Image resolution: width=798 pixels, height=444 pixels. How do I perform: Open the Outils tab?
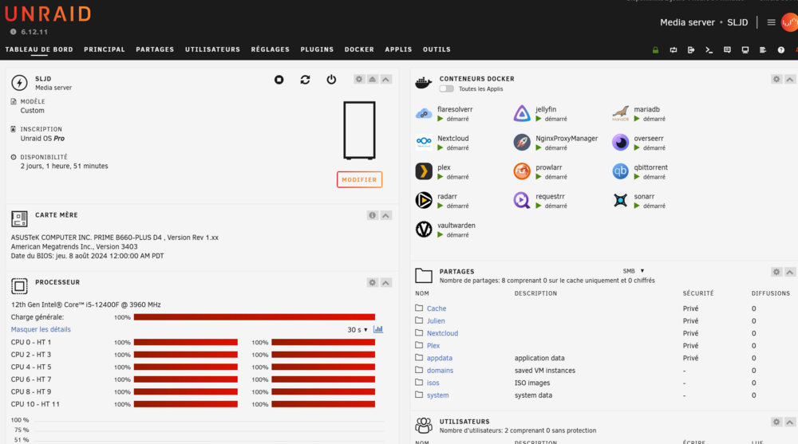[x=437, y=50]
